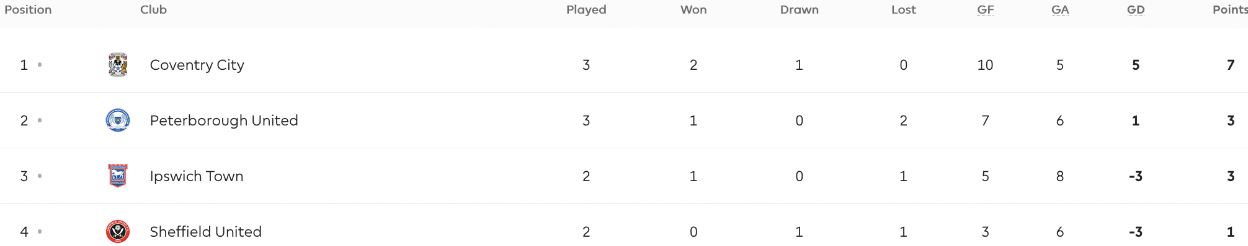This screenshot has height=246, width=1248.
Task: Open the Coventry City club link
Action: [197, 65]
